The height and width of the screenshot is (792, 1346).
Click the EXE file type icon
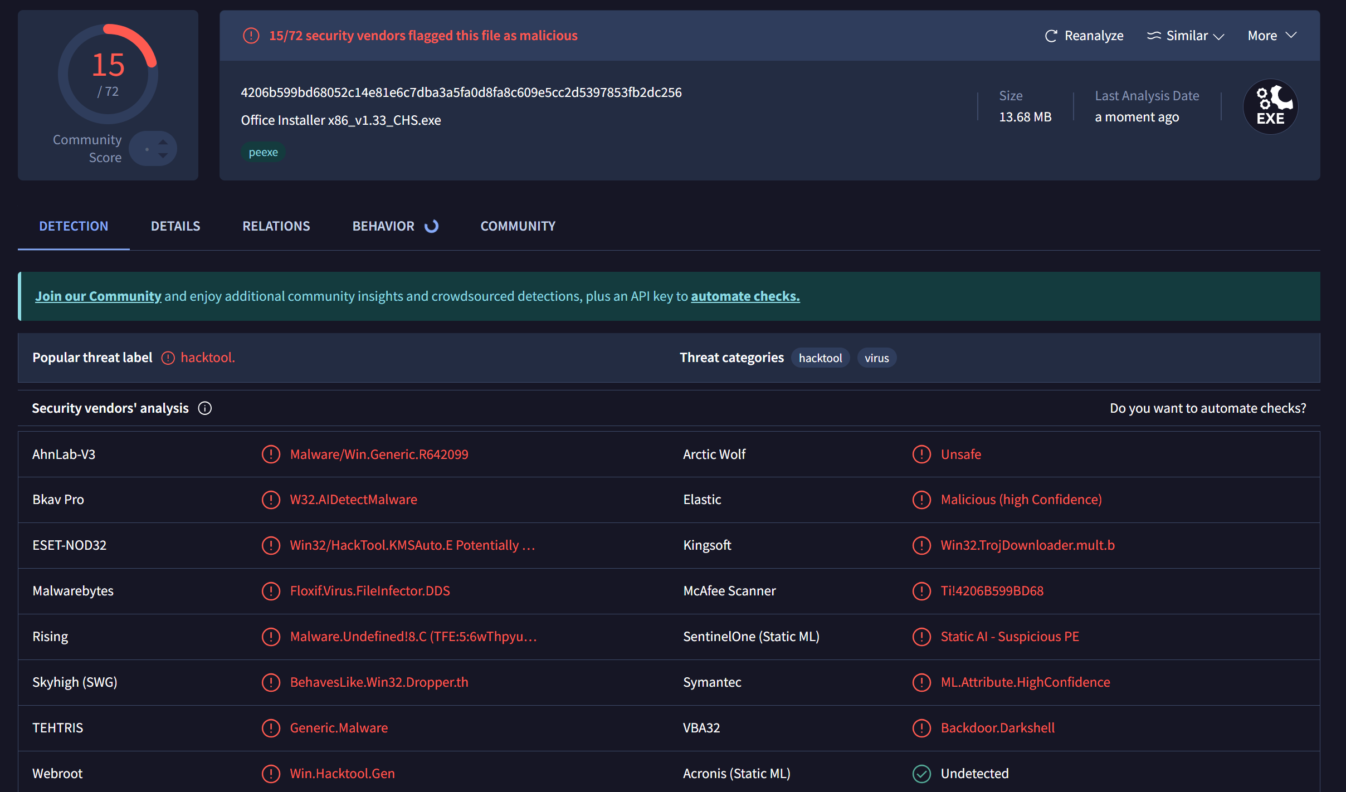(1270, 106)
